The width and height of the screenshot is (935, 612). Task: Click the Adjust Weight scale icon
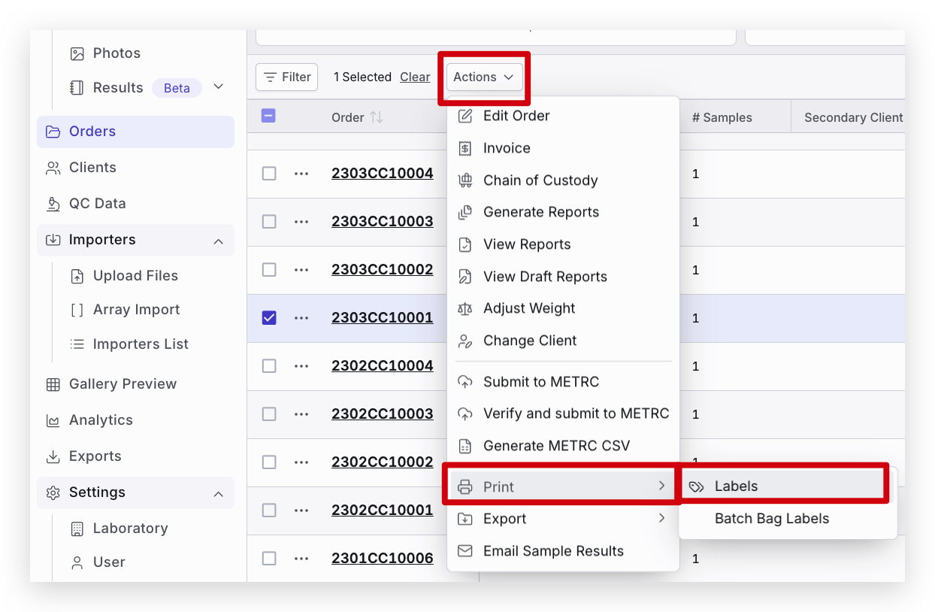465,309
